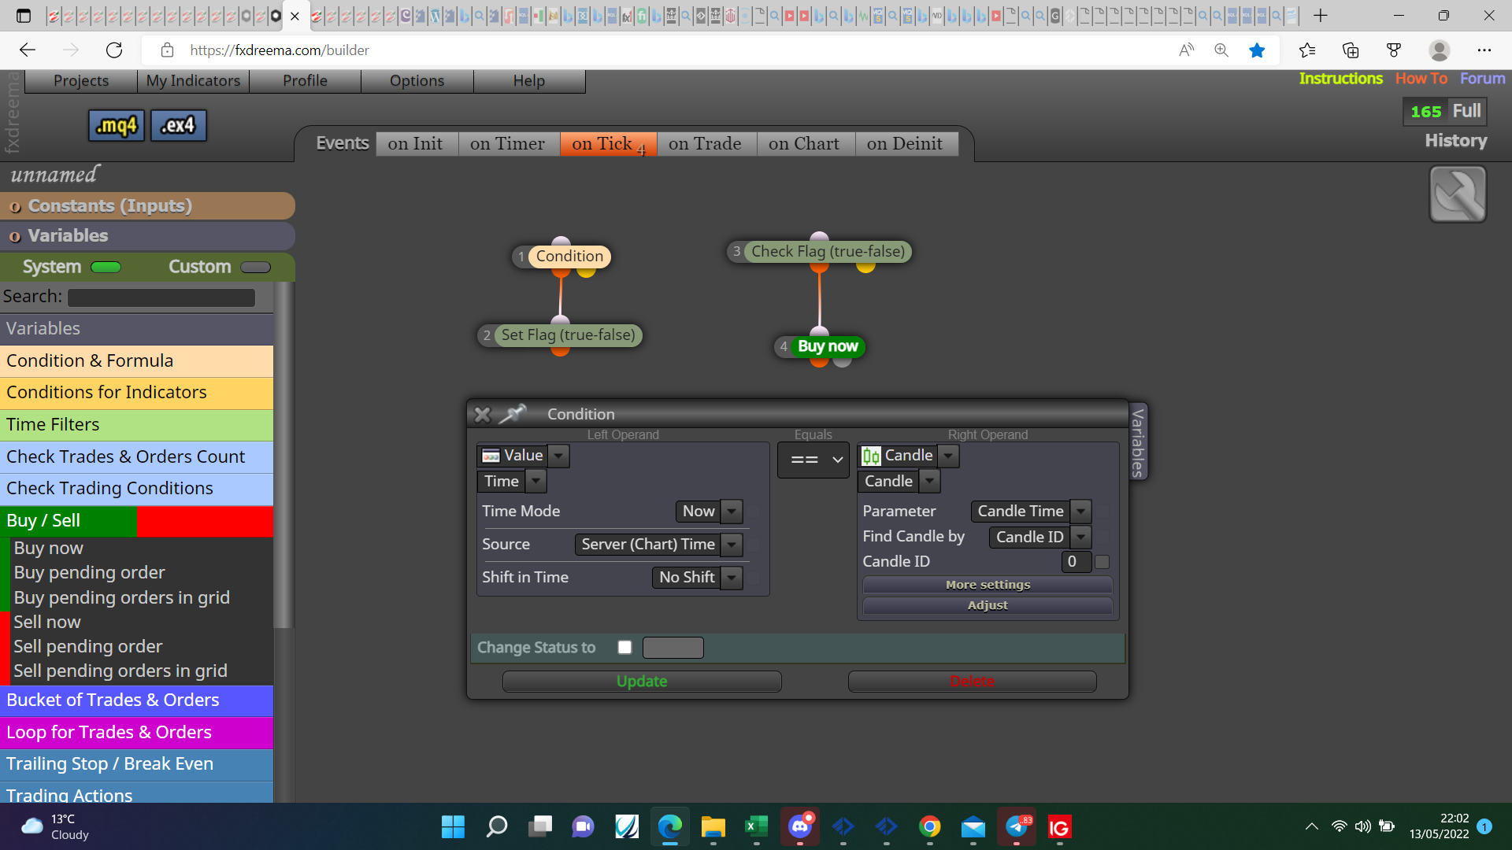Open Telegram from the taskbar
Screen dimensions: 1512x850
1016,827
